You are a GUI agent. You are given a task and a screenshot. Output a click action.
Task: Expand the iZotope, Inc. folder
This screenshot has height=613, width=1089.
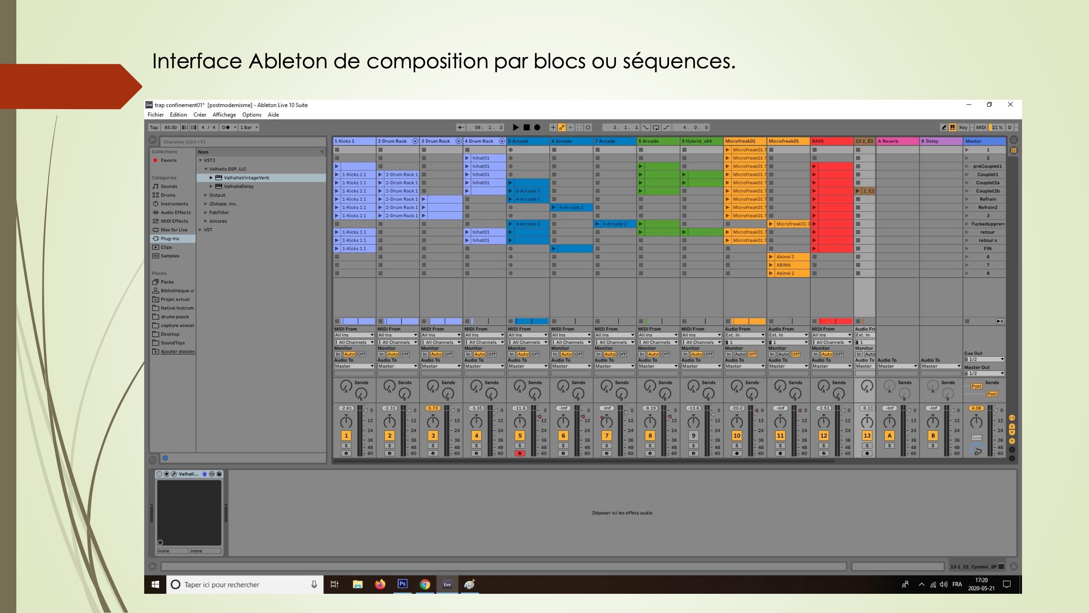[x=206, y=204]
